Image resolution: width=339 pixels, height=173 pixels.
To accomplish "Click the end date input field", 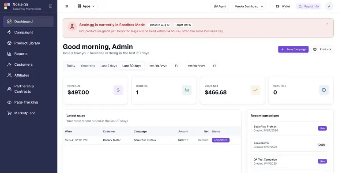I will (x=202, y=66).
